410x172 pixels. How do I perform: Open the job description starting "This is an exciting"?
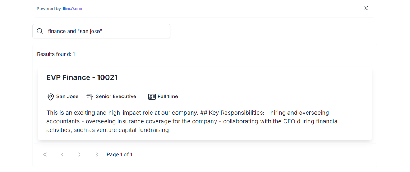(193, 121)
